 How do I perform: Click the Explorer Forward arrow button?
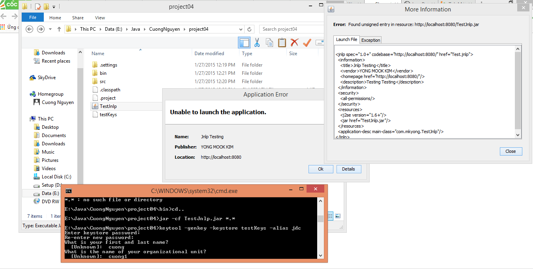tap(41, 29)
